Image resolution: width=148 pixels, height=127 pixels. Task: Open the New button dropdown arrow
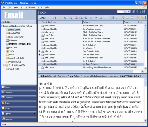[49, 18]
